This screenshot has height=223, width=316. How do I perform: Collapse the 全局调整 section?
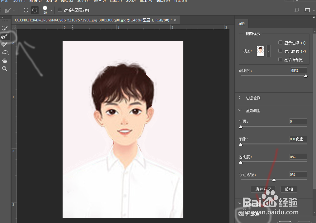(x=240, y=110)
